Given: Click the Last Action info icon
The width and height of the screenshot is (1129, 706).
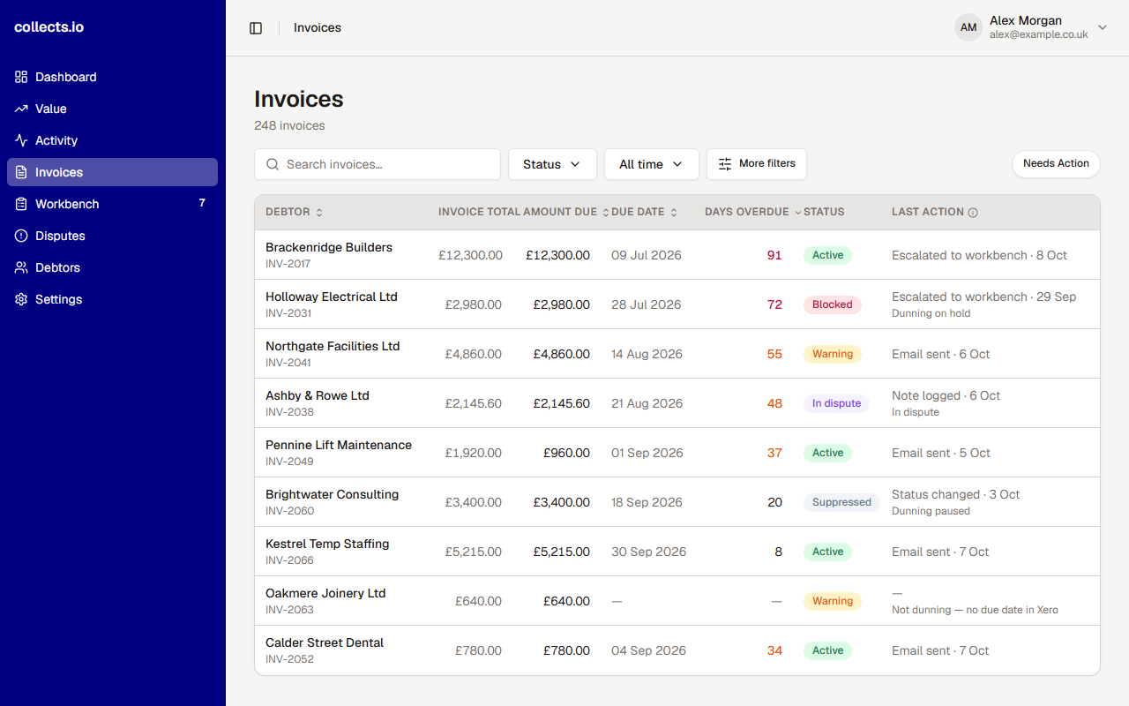Looking at the screenshot, I should click(x=973, y=213).
